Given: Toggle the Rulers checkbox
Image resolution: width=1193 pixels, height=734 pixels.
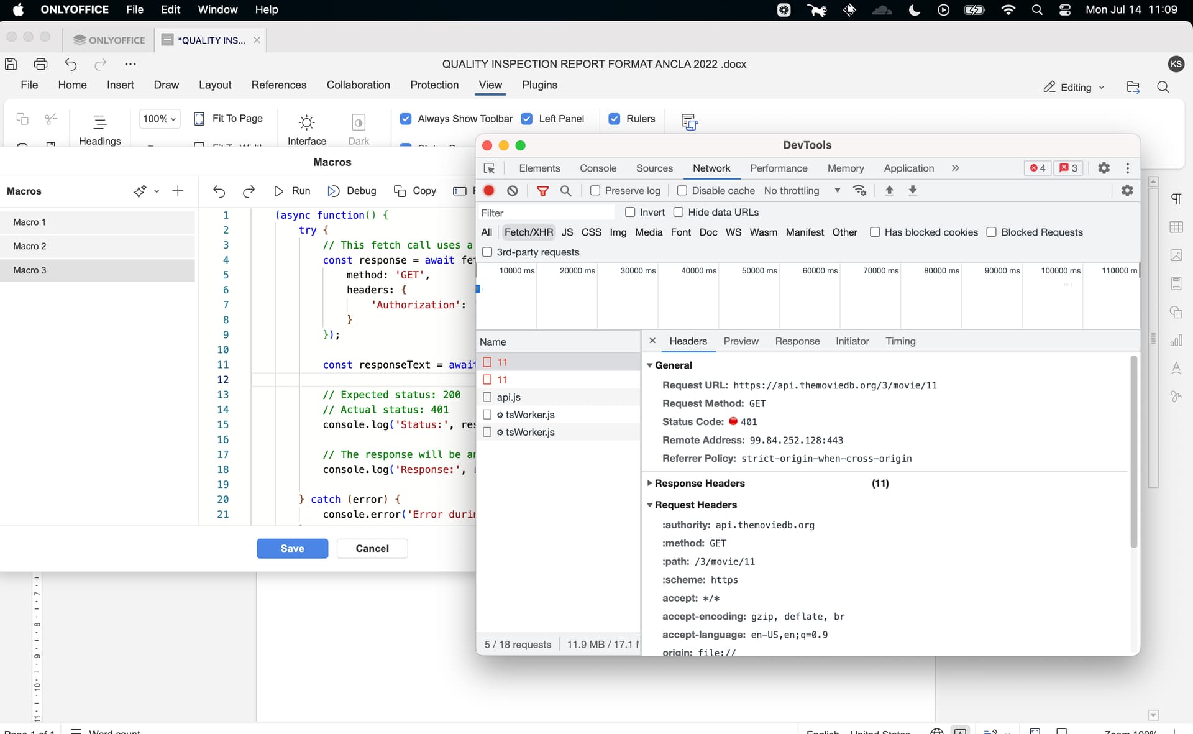Looking at the screenshot, I should [615, 119].
